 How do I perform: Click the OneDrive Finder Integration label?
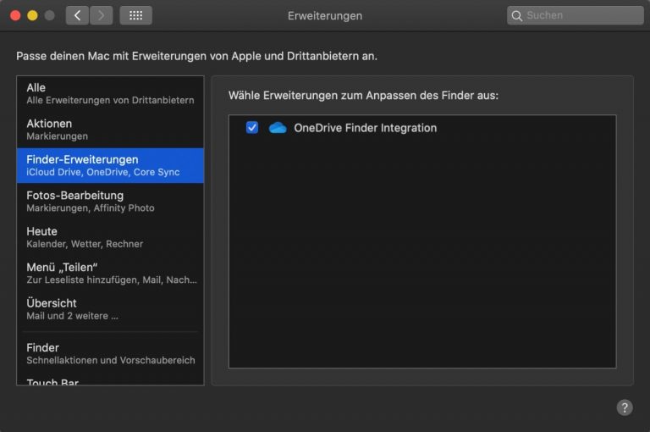[365, 128]
